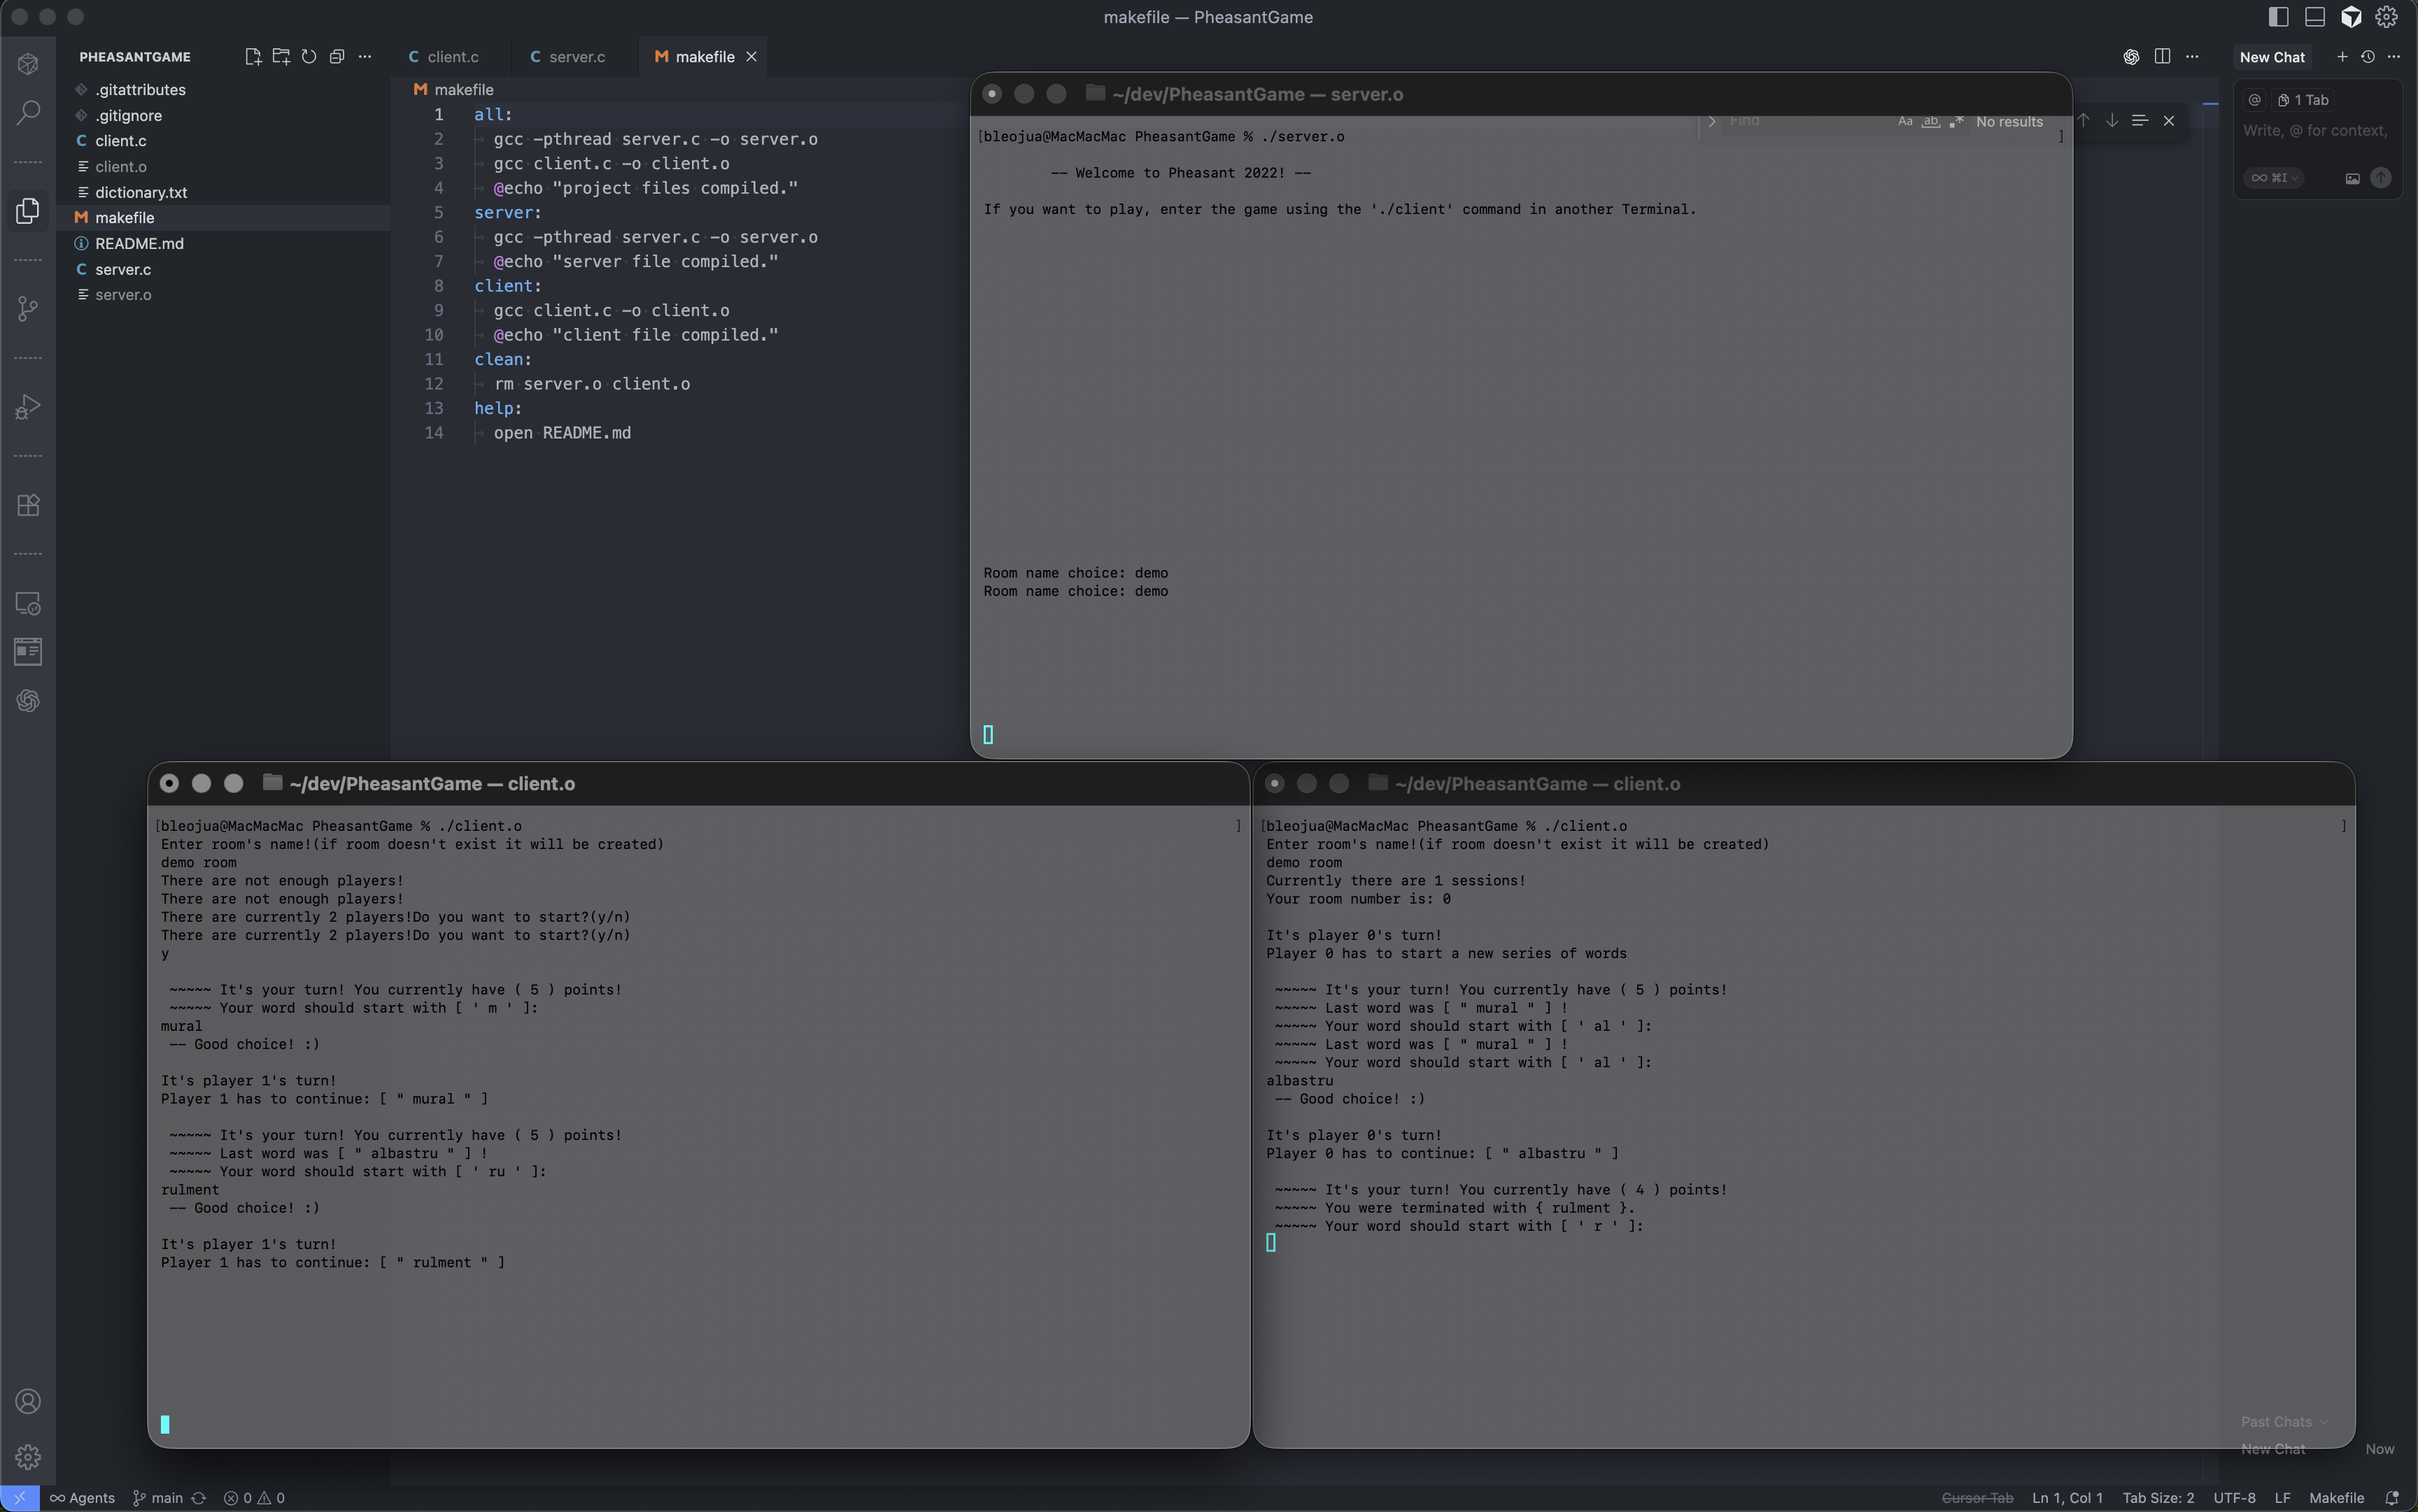Open Manage gear in activity bar

28,1456
